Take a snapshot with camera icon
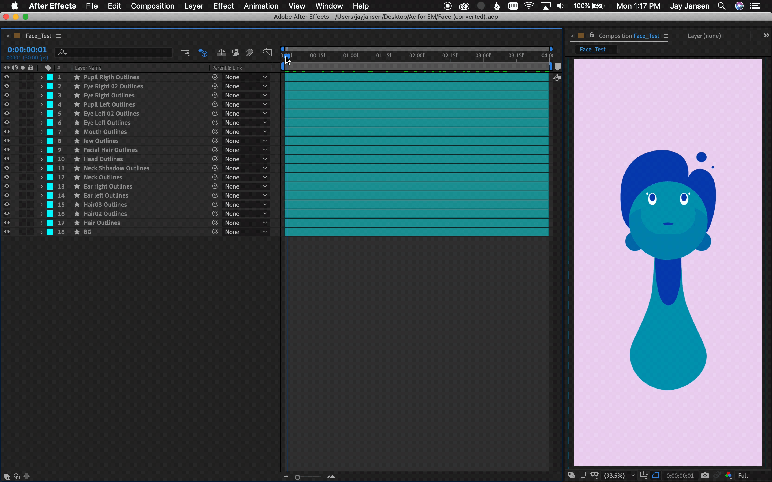 pyautogui.click(x=705, y=475)
